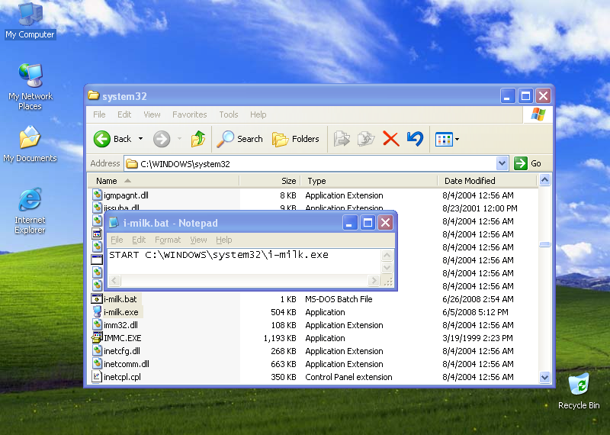Click the blue Undo arrow icon
Viewport: 610px width, 435px height.
pyautogui.click(x=415, y=139)
